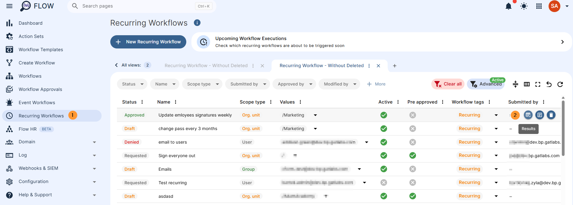Toggle Active status for Test recurring row

coord(384,182)
